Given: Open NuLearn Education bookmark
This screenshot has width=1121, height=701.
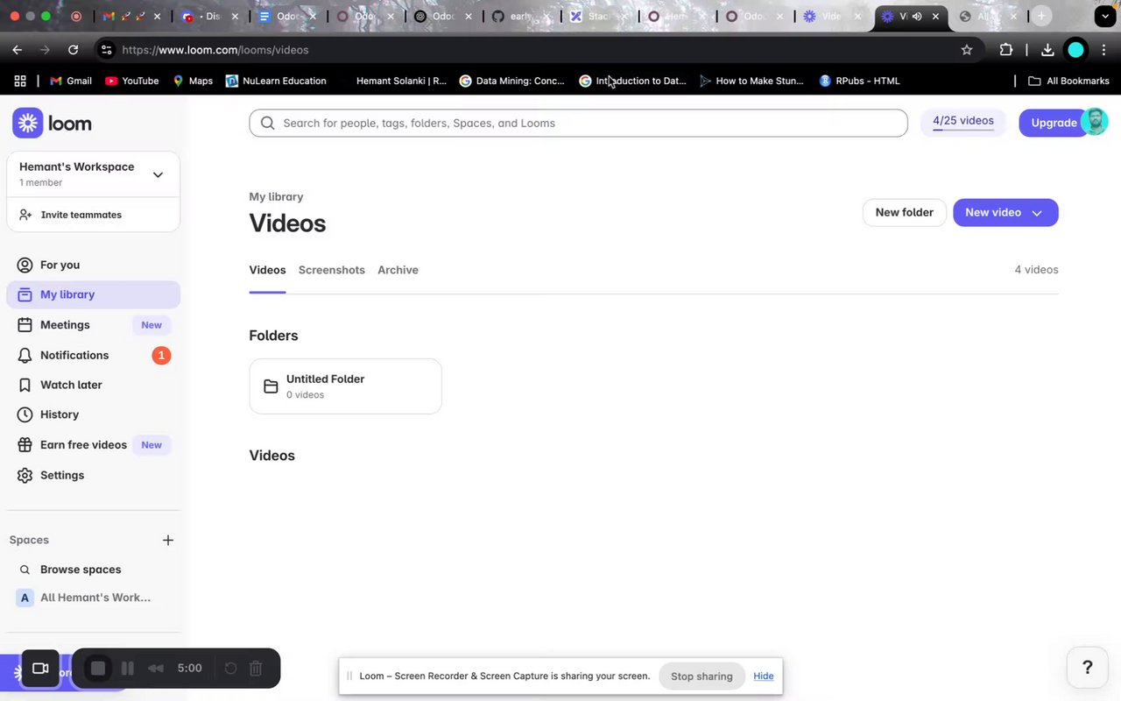Looking at the screenshot, I should click(x=276, y=81).
